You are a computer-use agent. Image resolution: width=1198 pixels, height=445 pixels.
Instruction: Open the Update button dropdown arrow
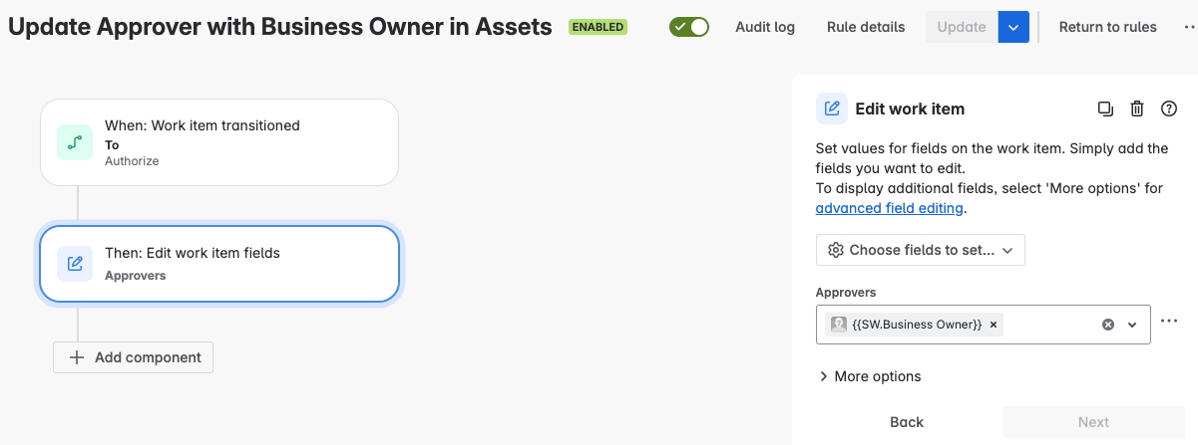[x=1012, y=27]
